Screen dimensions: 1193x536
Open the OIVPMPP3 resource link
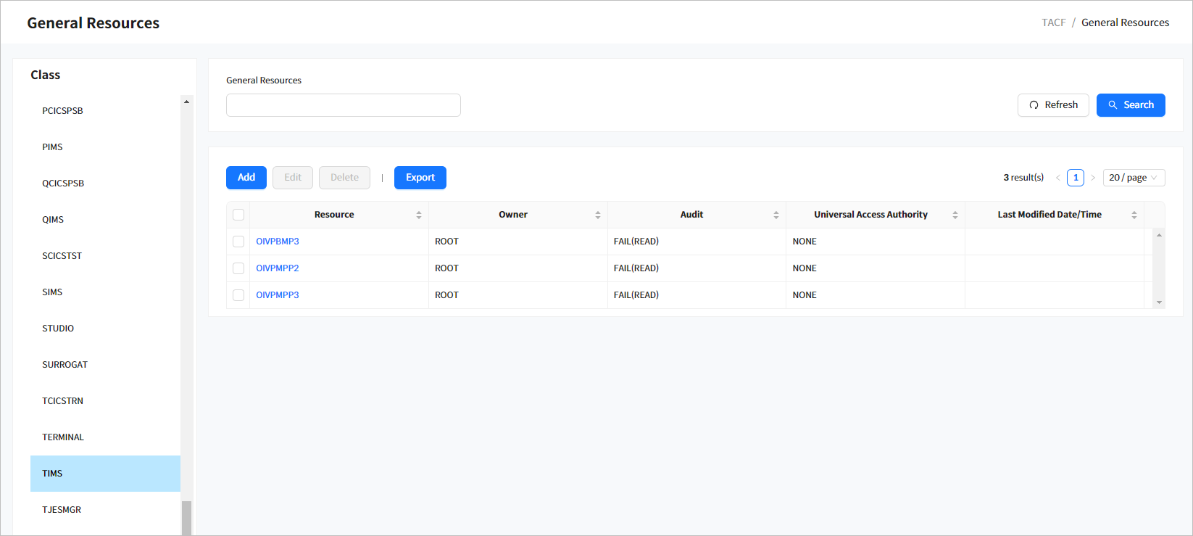[278, 295]
